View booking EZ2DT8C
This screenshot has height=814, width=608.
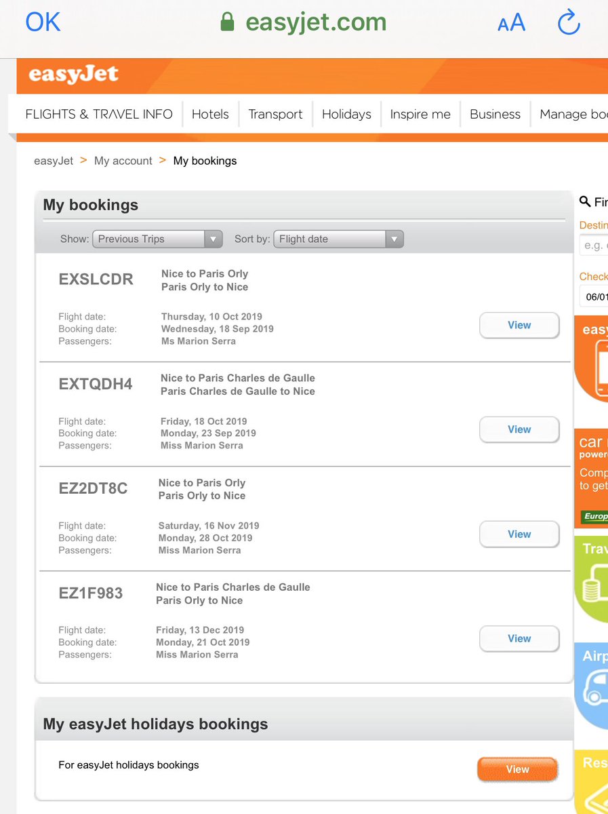pos(519,534)
